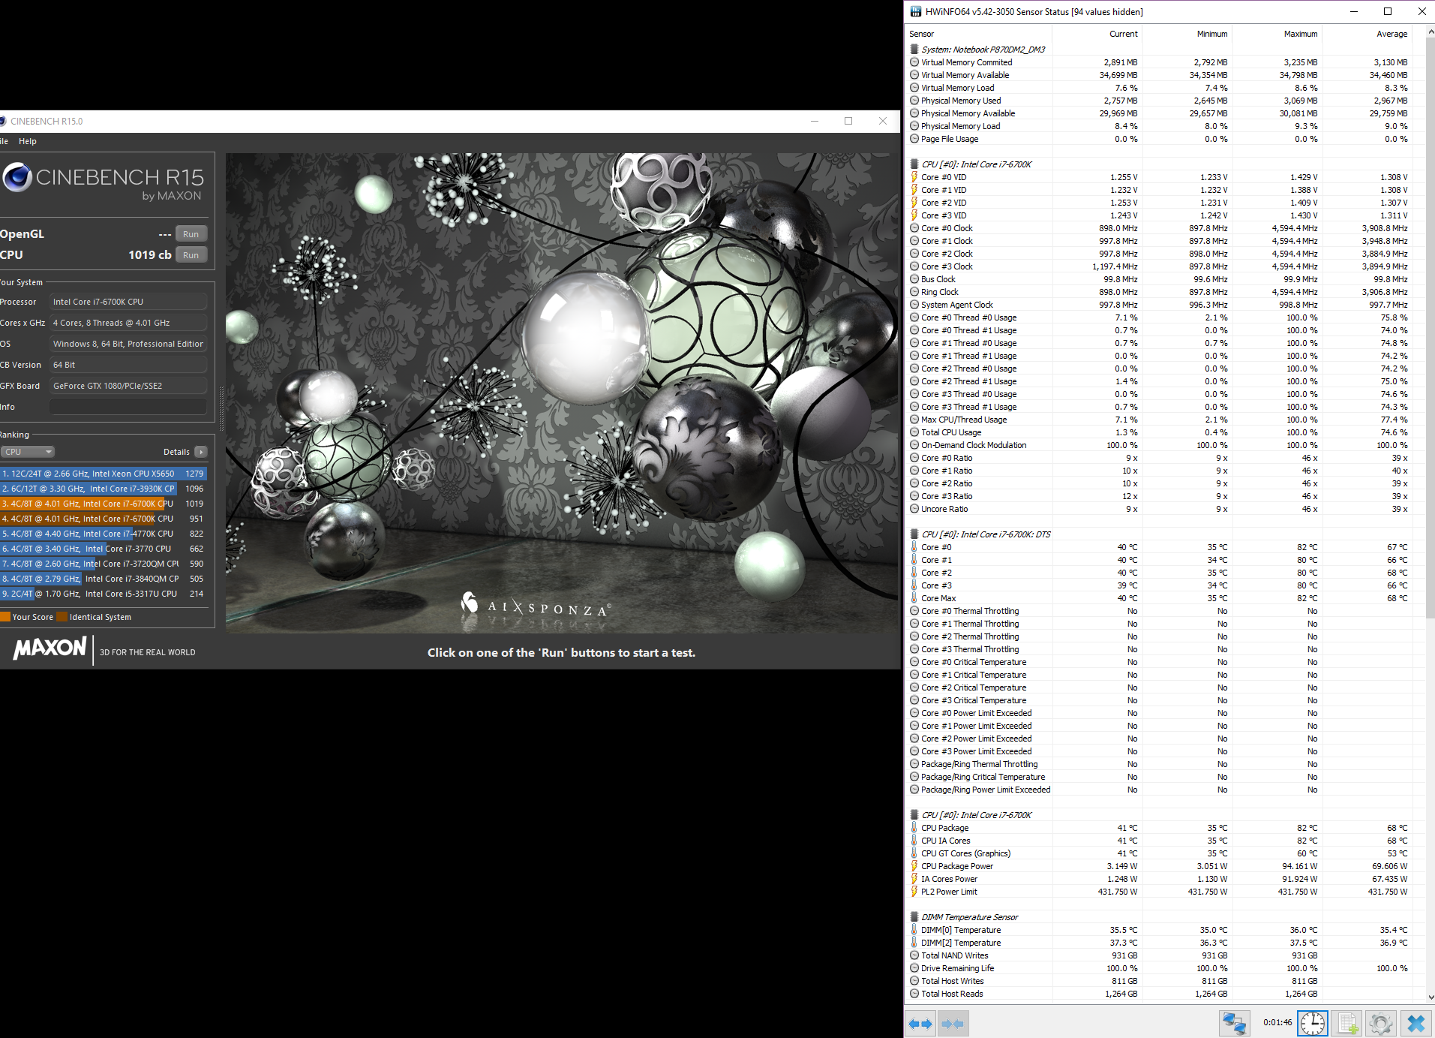Run the CPU benchmark
Viewport: 1435px width, 1038px height.
click(x=191, y=255)
